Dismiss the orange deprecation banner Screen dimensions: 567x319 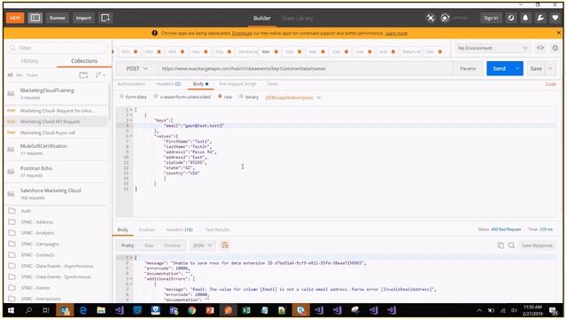tap(559, 33)
